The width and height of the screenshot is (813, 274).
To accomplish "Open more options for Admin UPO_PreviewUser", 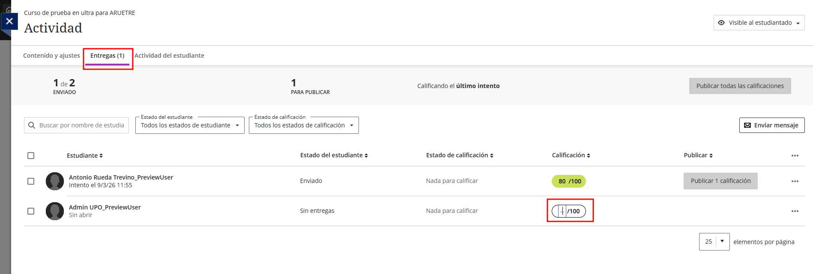I will pyautogui.click(x=795, y=211).
